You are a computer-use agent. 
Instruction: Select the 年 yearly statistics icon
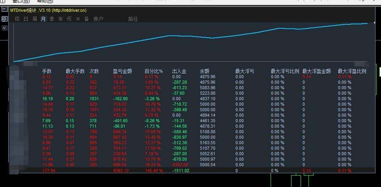[x=60, y=19]
